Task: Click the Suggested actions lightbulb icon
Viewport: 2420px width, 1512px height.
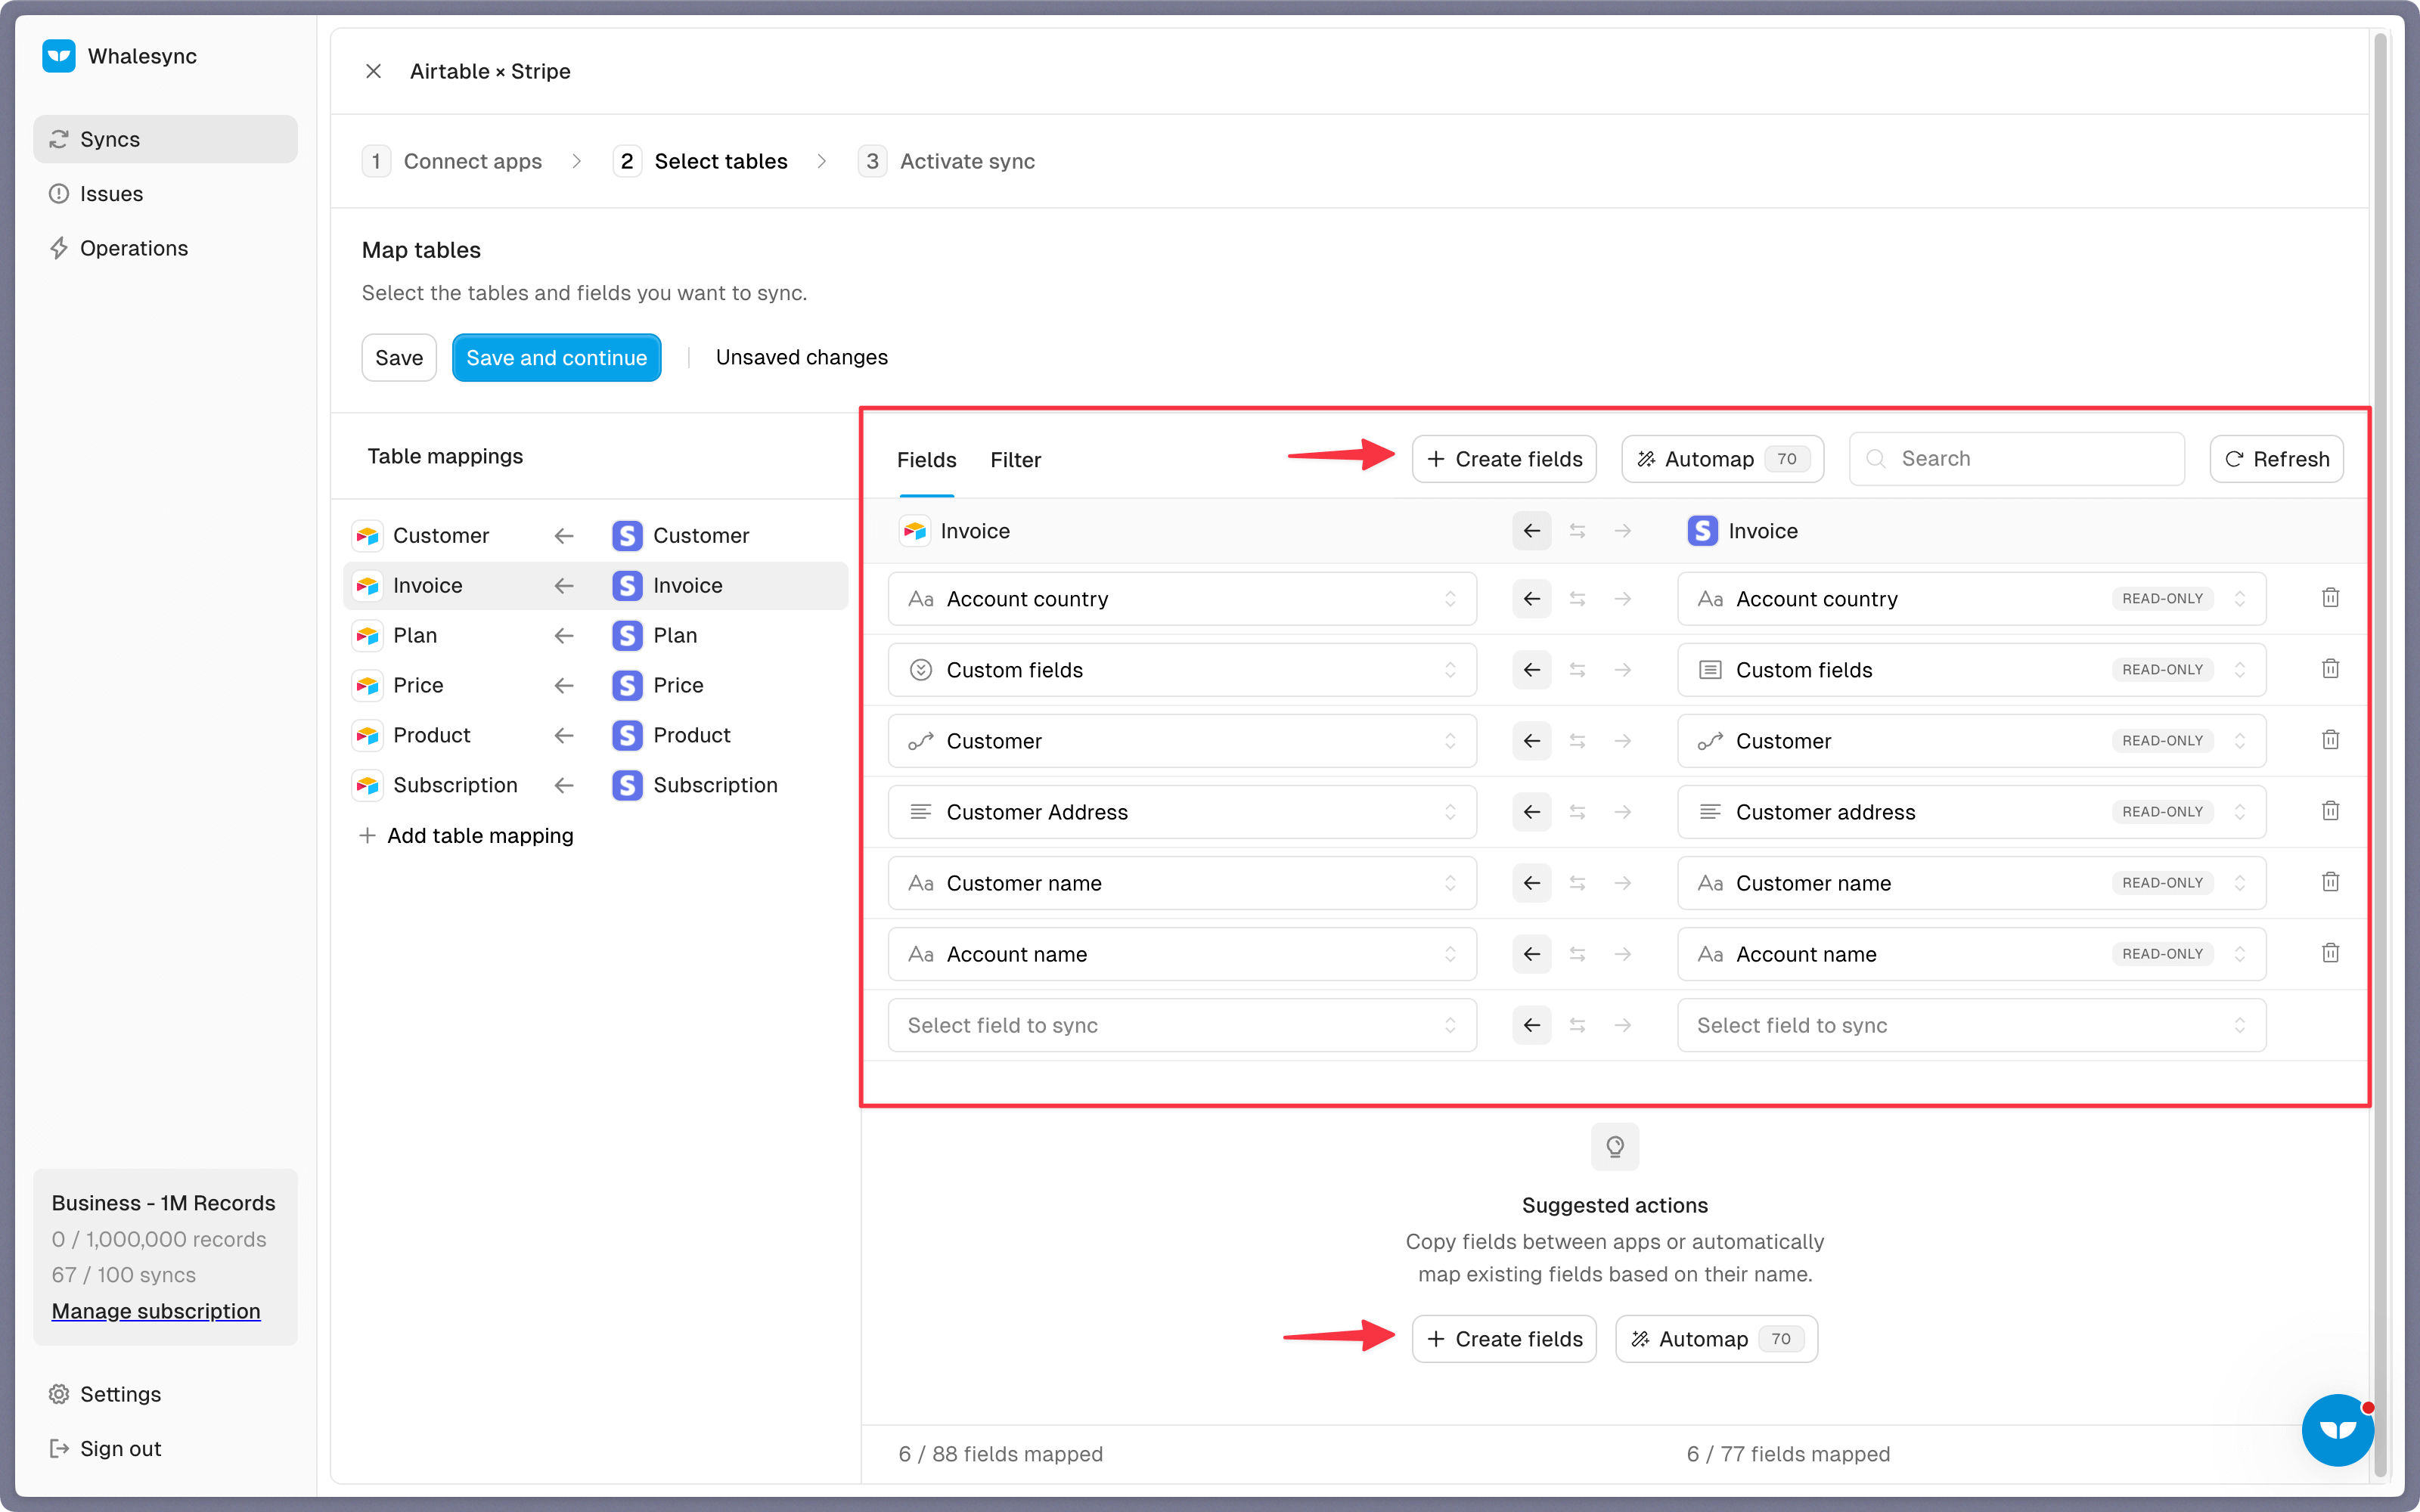Action: 1615,1146
